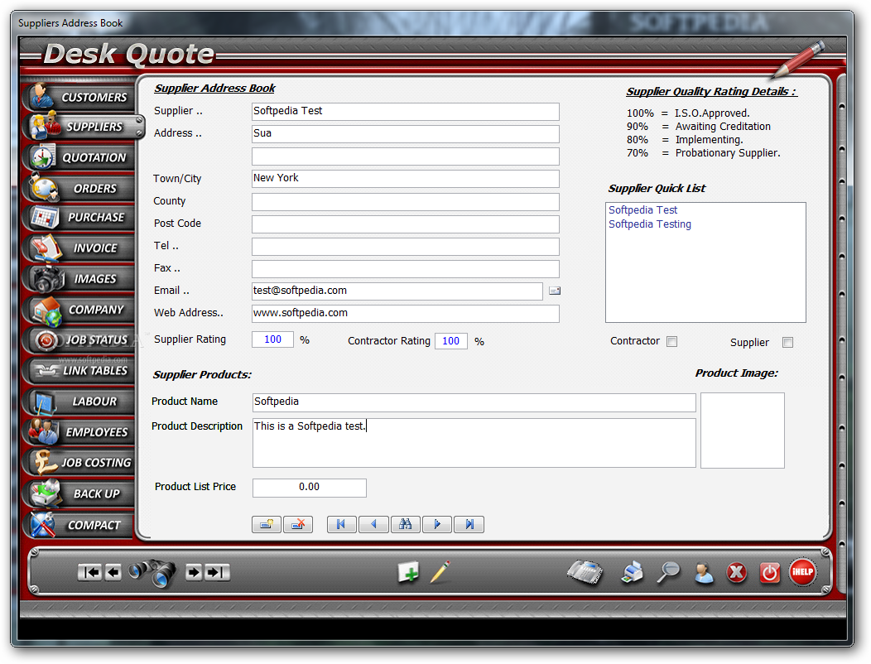This screenshot has width=871, height=664.
Task: Click the Contractor Rating value field
Action: pyautogui.click(x=450, y=341)
